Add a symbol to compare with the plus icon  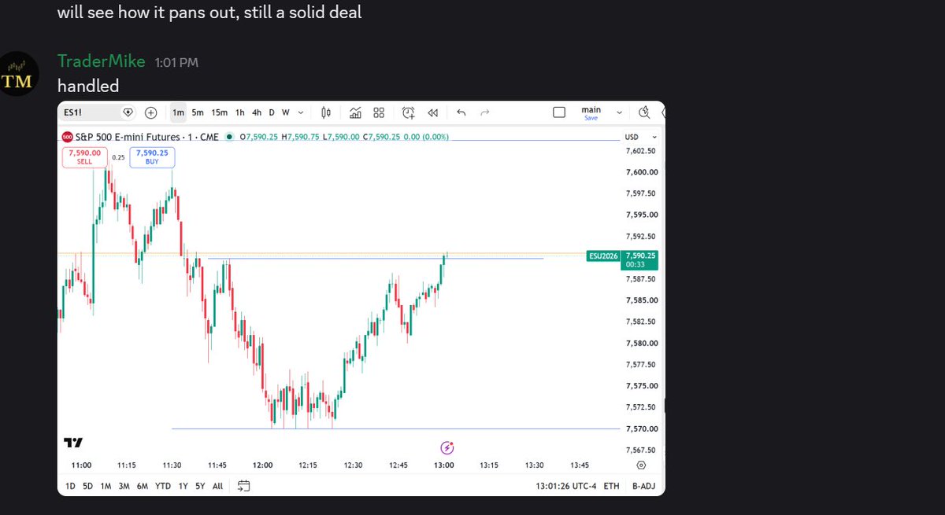click(151, 112)
